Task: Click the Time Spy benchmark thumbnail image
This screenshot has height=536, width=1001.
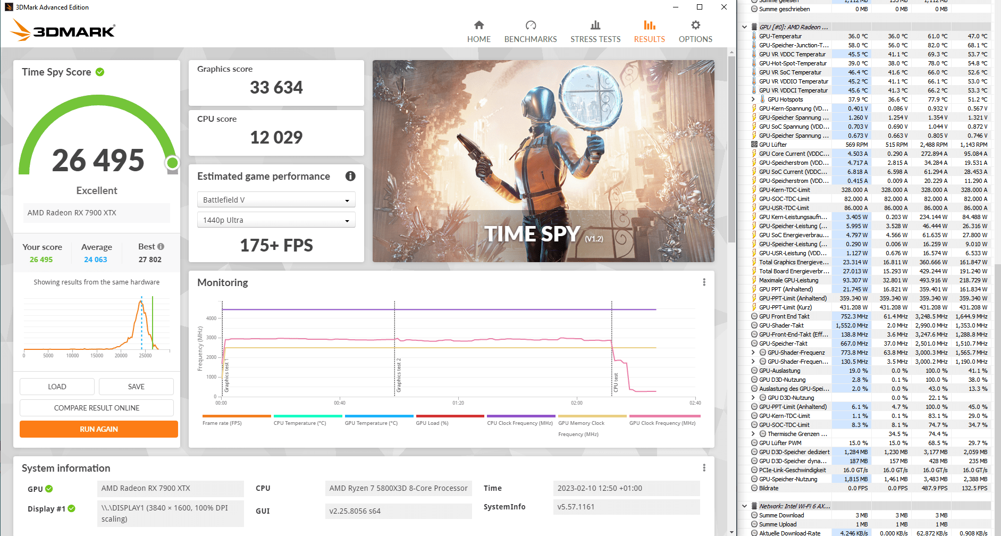Action: 543,161
